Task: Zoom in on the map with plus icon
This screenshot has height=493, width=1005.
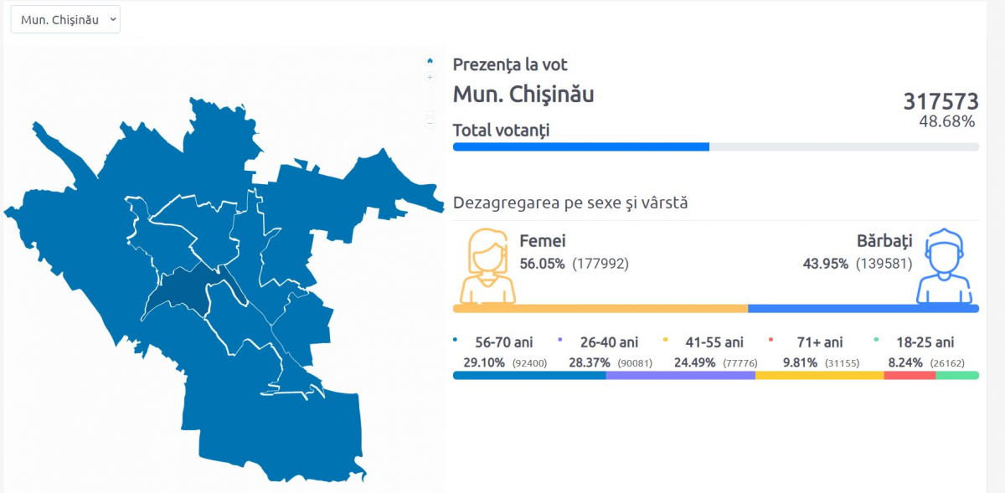Action: 430,77
